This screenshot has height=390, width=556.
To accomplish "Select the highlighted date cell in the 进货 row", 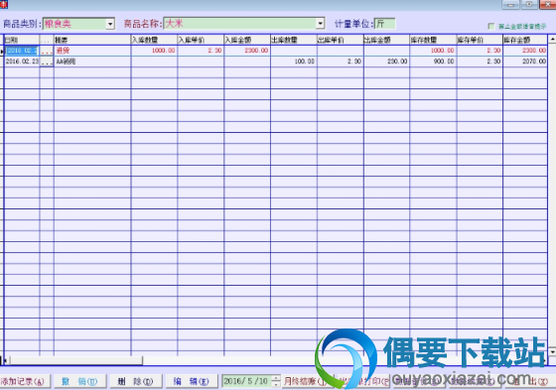I will tap(22, 51).
